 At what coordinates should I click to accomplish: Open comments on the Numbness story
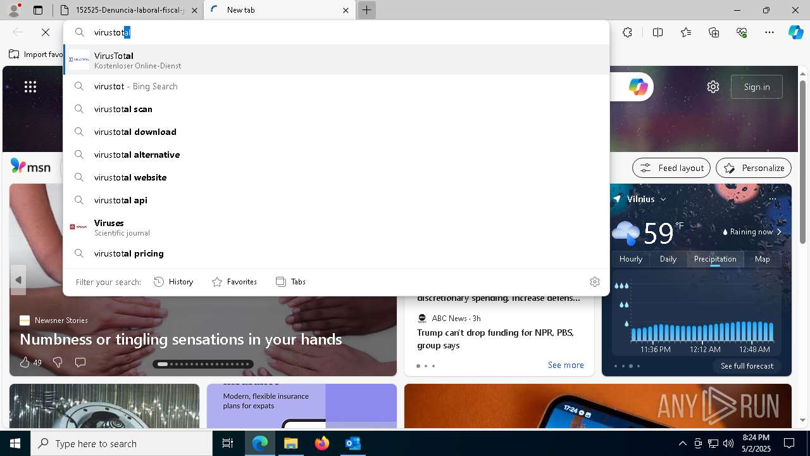point(80,362)
